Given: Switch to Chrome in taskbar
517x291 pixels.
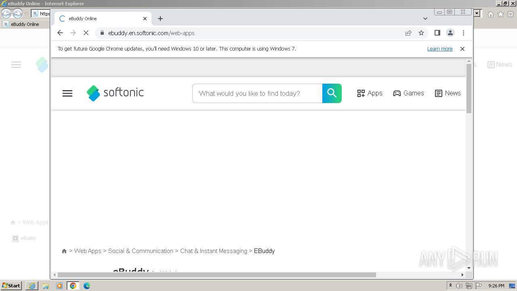Looking at the screenshot, I should pyautogui.click(x=73, y=286).
